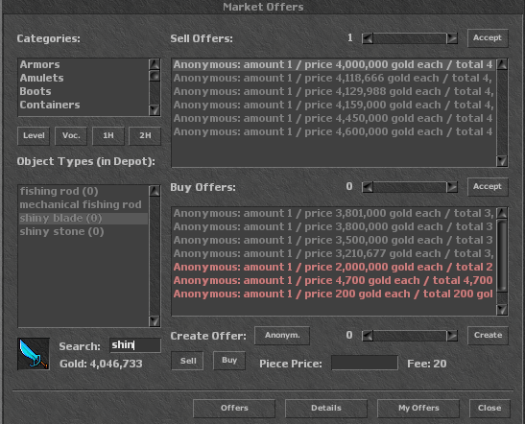
Task: Toggle the Level filter
Action: click(34, 136)
